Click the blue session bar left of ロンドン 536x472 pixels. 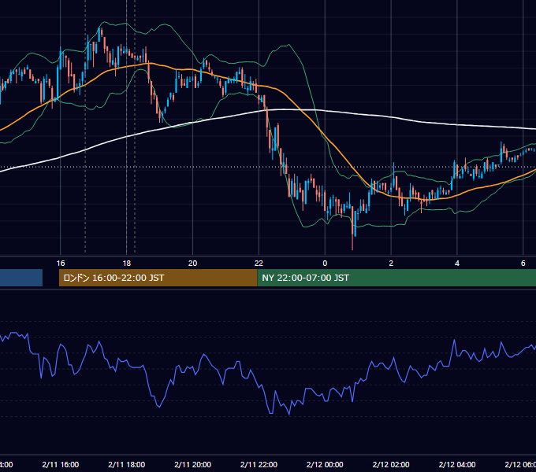[x=21, y=278]
